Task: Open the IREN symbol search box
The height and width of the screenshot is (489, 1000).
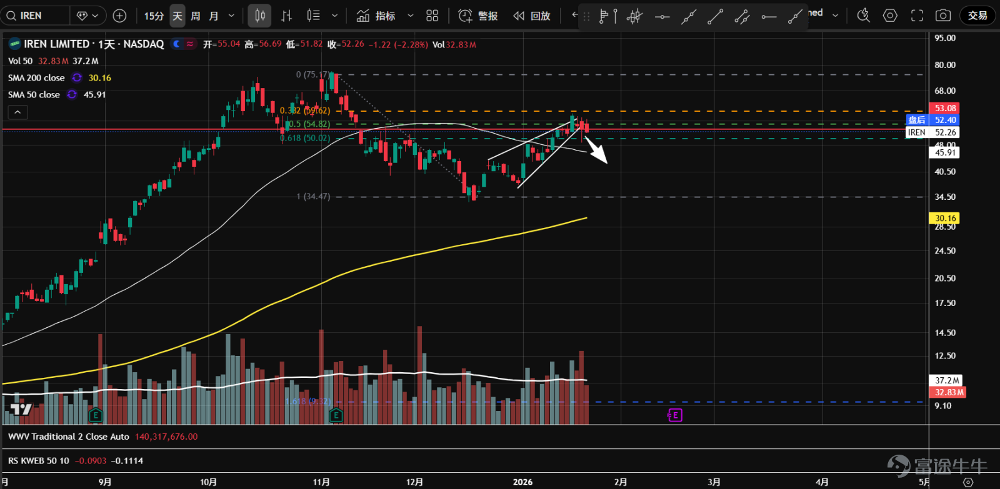Action: [34, 16]
